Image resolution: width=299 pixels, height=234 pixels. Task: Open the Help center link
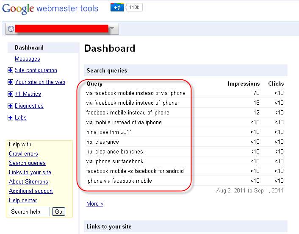[23, 201]
